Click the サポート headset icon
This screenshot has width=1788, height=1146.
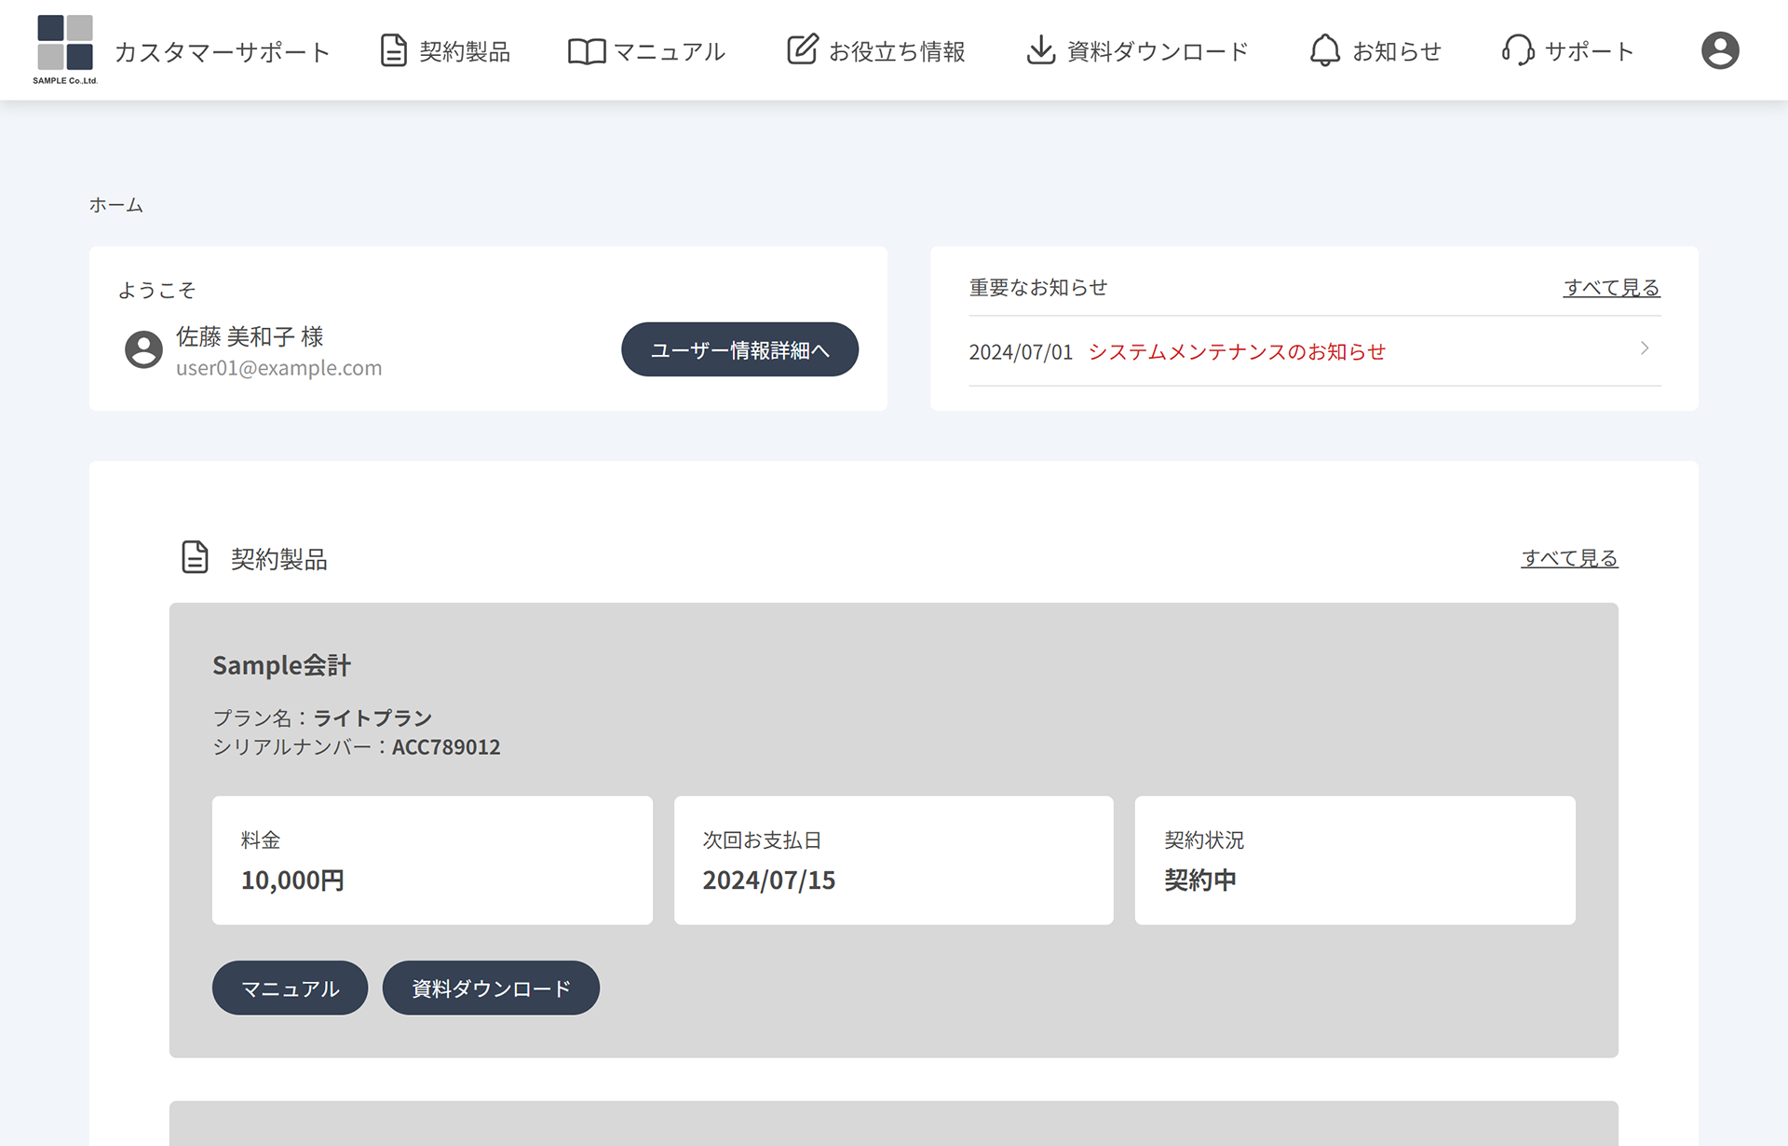tap(1518, 50)
